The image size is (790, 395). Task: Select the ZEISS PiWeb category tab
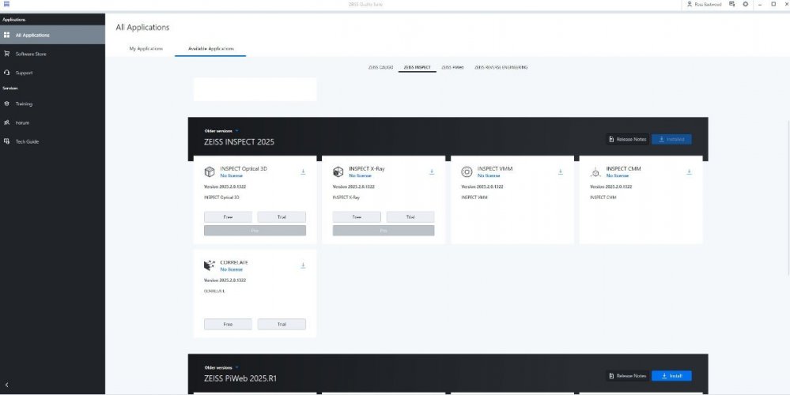452,67
